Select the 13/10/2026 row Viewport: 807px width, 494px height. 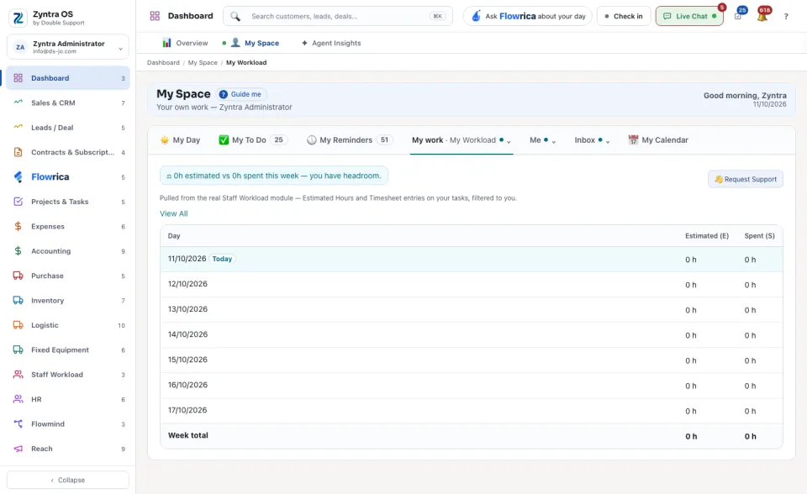(x=472, y=310)
